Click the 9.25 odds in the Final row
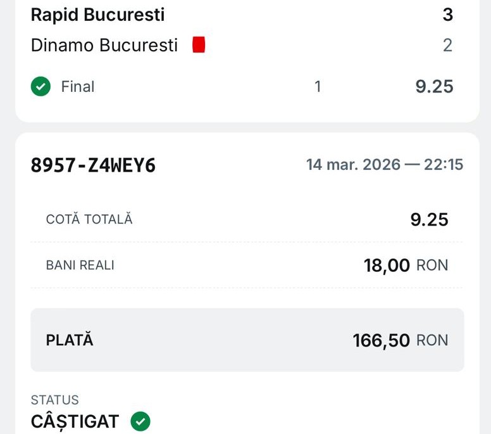The height and width of the screenshot is (434, 491). (434, 87)
